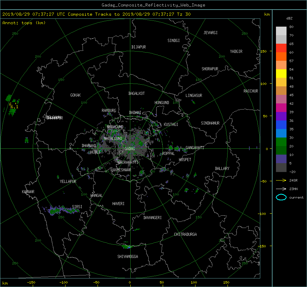
Task: Pick the magenta 39 dBZ color swatch
Action: coord(281,107)
